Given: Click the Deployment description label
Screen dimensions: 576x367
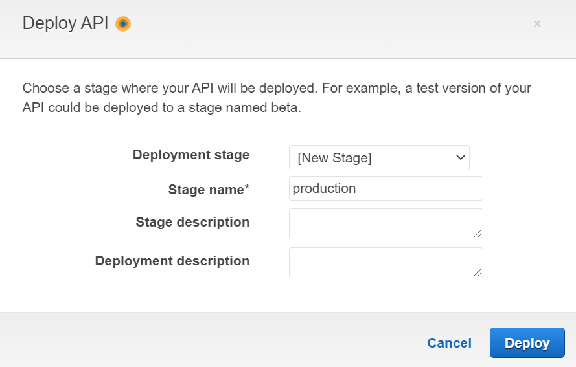Looking at the screenshot, I should (172, 261).
